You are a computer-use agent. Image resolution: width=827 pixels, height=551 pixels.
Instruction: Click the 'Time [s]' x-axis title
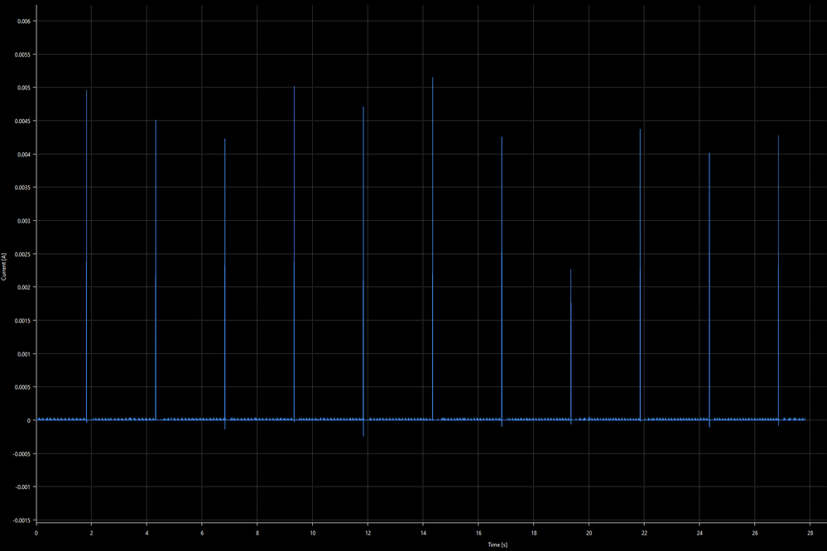[498, 544]
